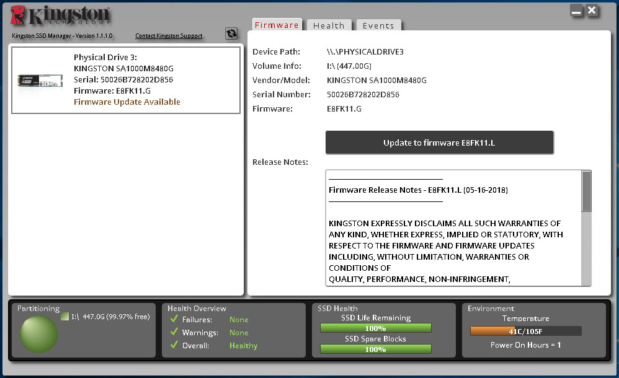The height and width of the screenshot is (378, 619).
Task: Click Serial Number value in Firmware tab
Action: (363, 94)
